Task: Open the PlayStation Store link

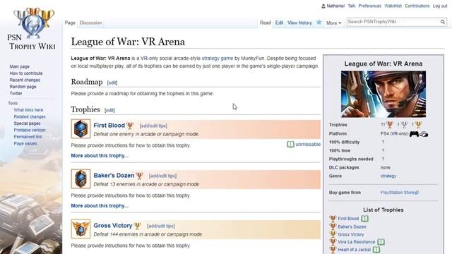Action: coord(399,193)
